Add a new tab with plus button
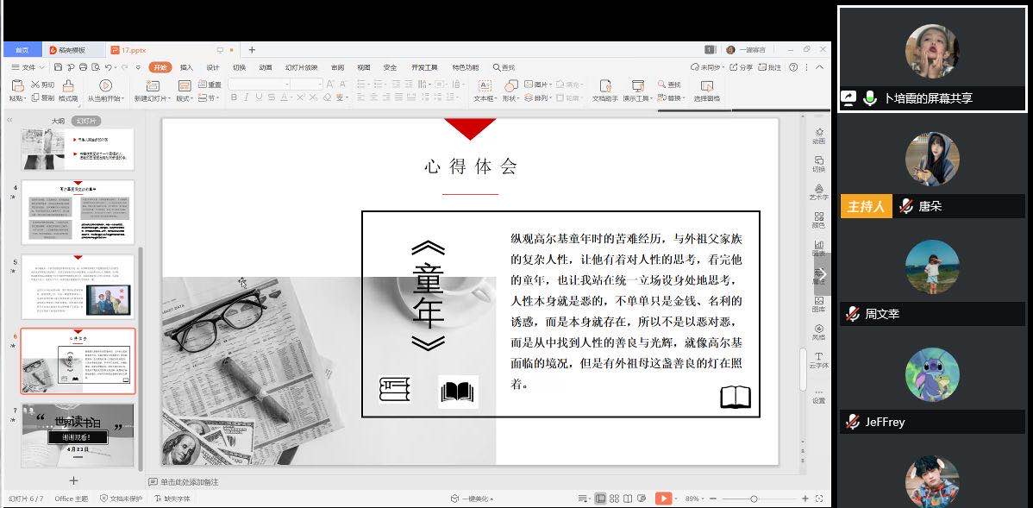Screen dimensions: 1033x508 click(252, 50)
